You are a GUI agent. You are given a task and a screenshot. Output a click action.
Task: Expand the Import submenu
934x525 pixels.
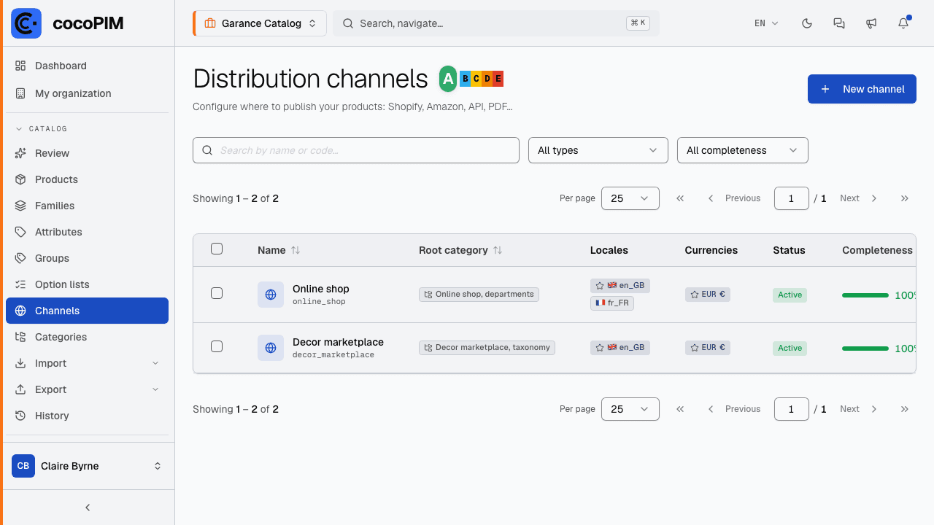click(88, 363)
